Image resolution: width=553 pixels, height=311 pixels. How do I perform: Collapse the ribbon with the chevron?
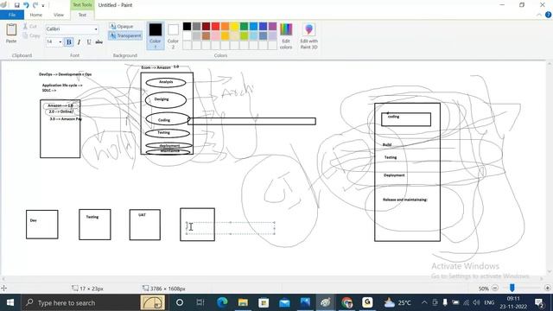coord(539,15)
